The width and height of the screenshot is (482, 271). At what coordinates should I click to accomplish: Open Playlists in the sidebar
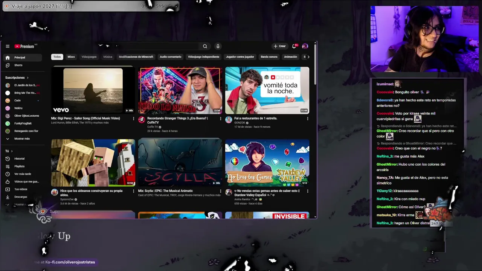coord(23,166)
